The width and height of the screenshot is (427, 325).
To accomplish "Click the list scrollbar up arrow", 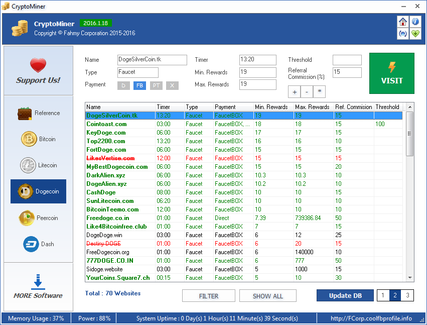I will click(x=410, y=107).
